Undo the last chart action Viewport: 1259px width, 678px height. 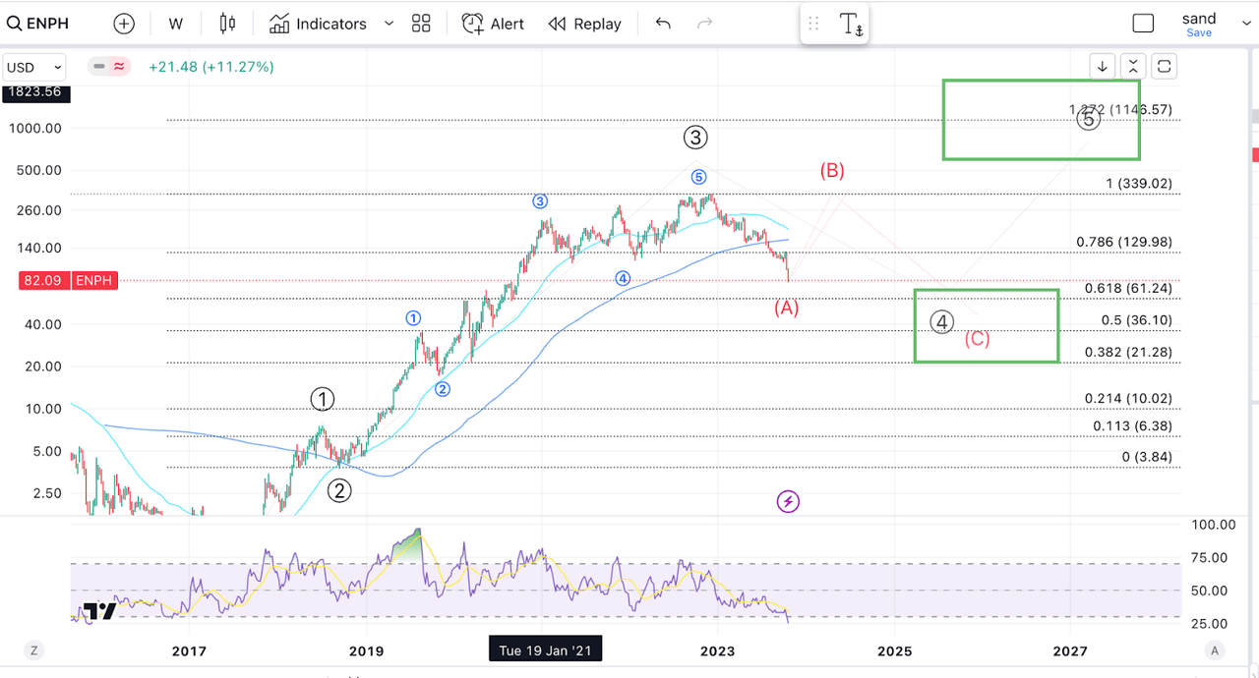tap(663, 24)
